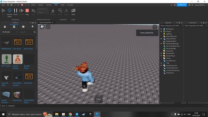
Task: Click the Current Client toggle icon
Action: click(x=9, y=11)
